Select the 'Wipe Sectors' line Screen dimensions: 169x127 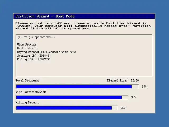(27, 44)
